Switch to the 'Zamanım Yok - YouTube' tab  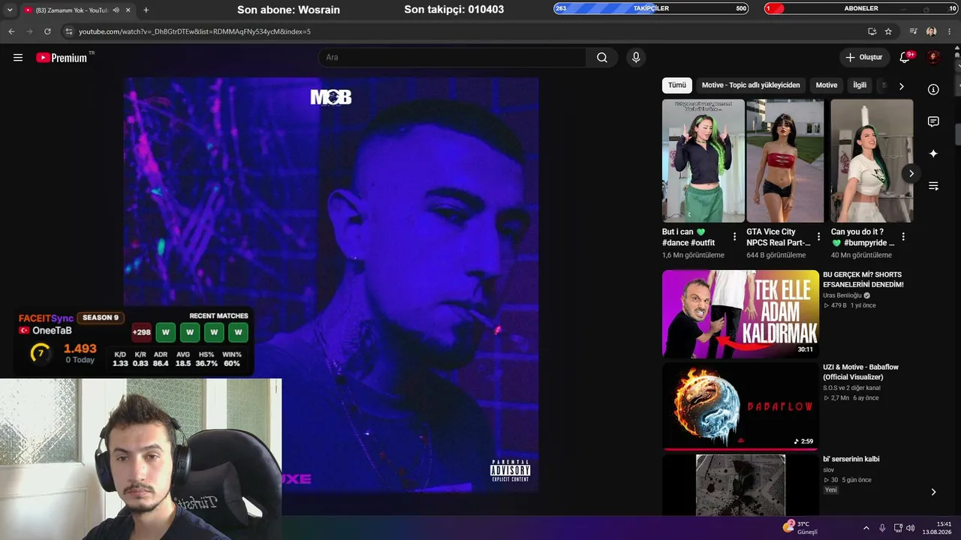click(71, 10)
